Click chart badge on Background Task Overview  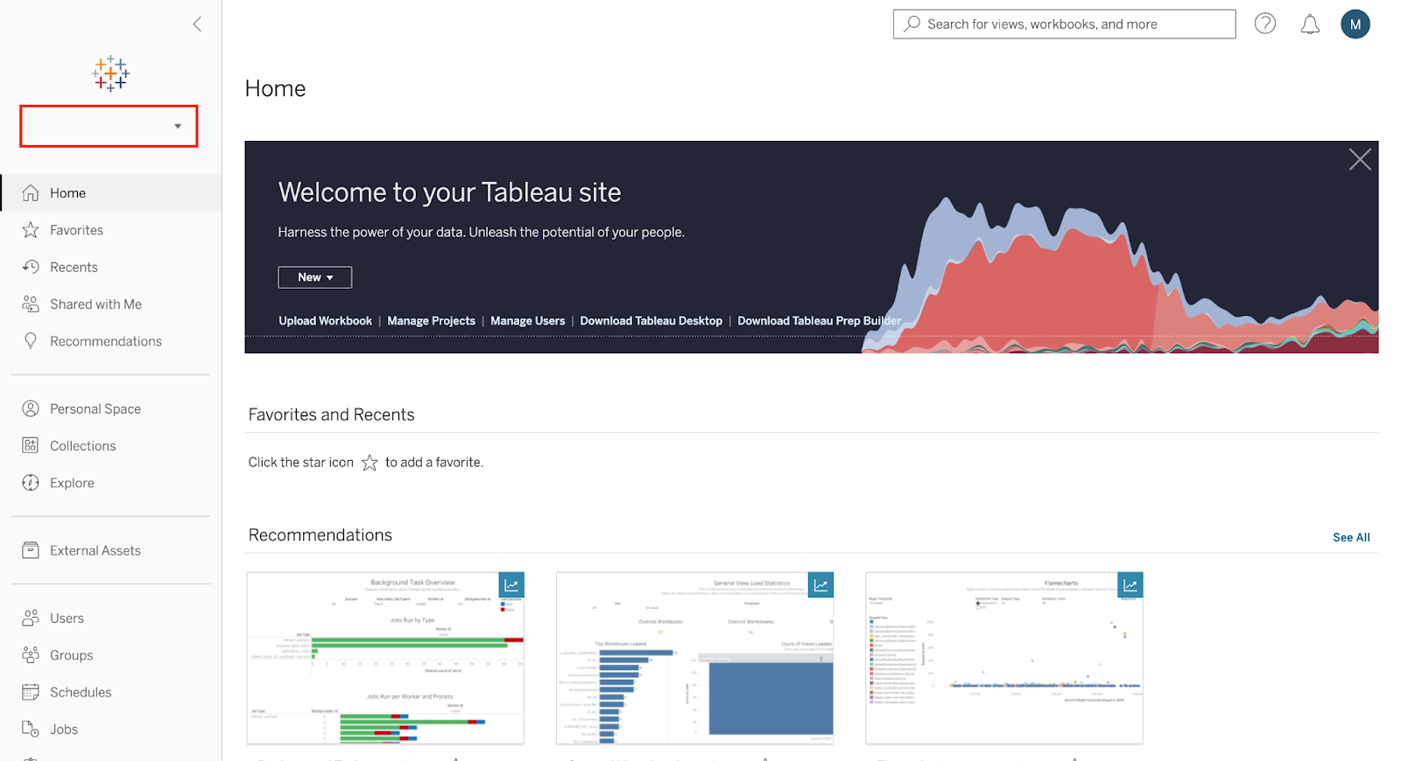[x=511, y=585]
